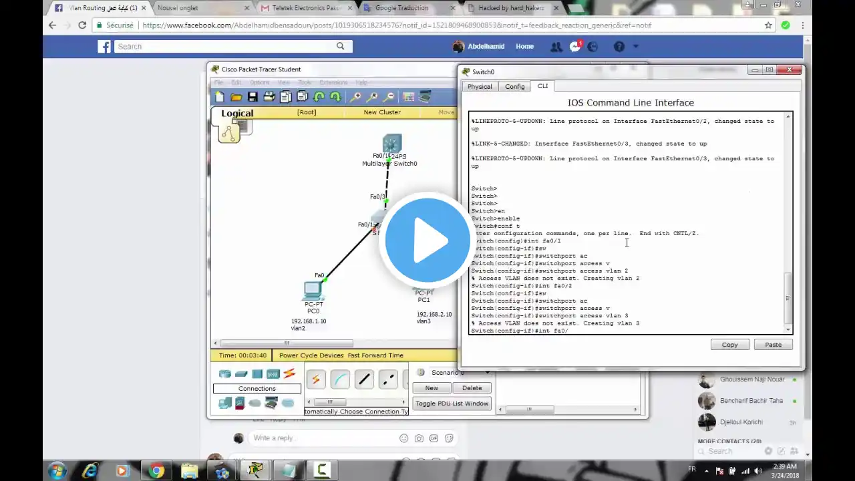The image size is (855, 481).
Task: Switch to the Google Traduction browser tab
Action: 409,8
